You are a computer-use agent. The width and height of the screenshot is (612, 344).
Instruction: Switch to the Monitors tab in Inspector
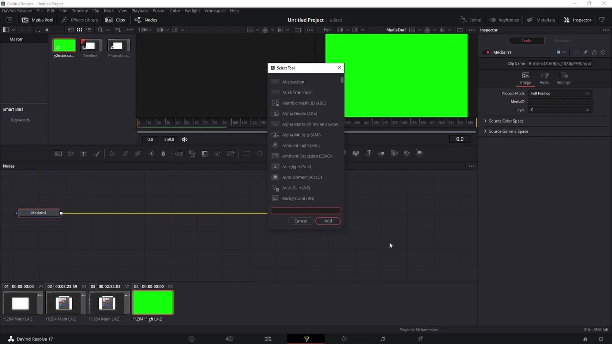[562, 40]
